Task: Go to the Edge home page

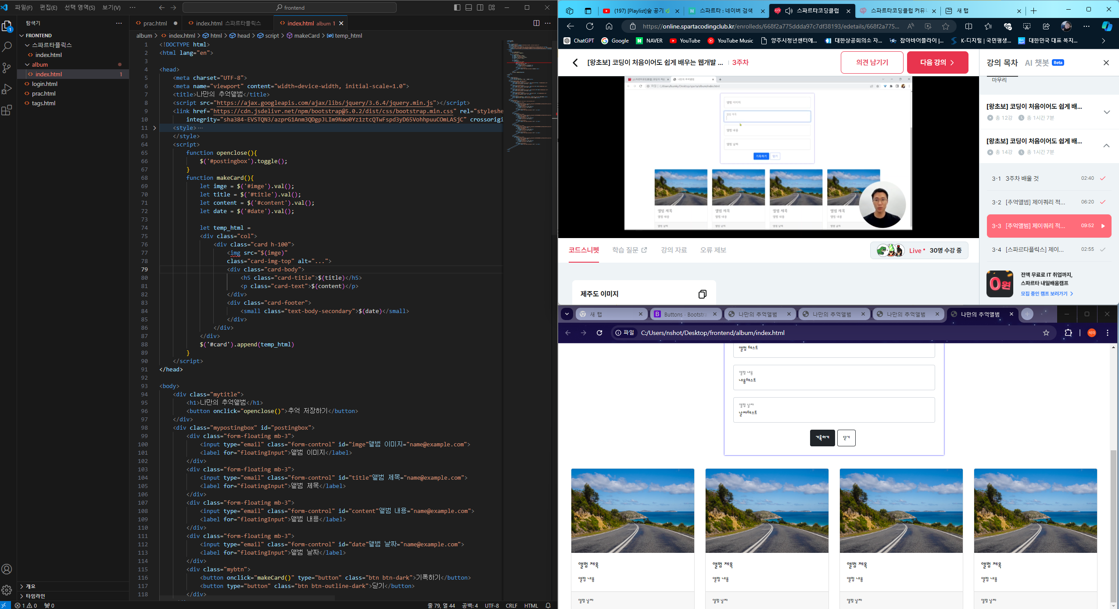Action: [x=609, y=26]
